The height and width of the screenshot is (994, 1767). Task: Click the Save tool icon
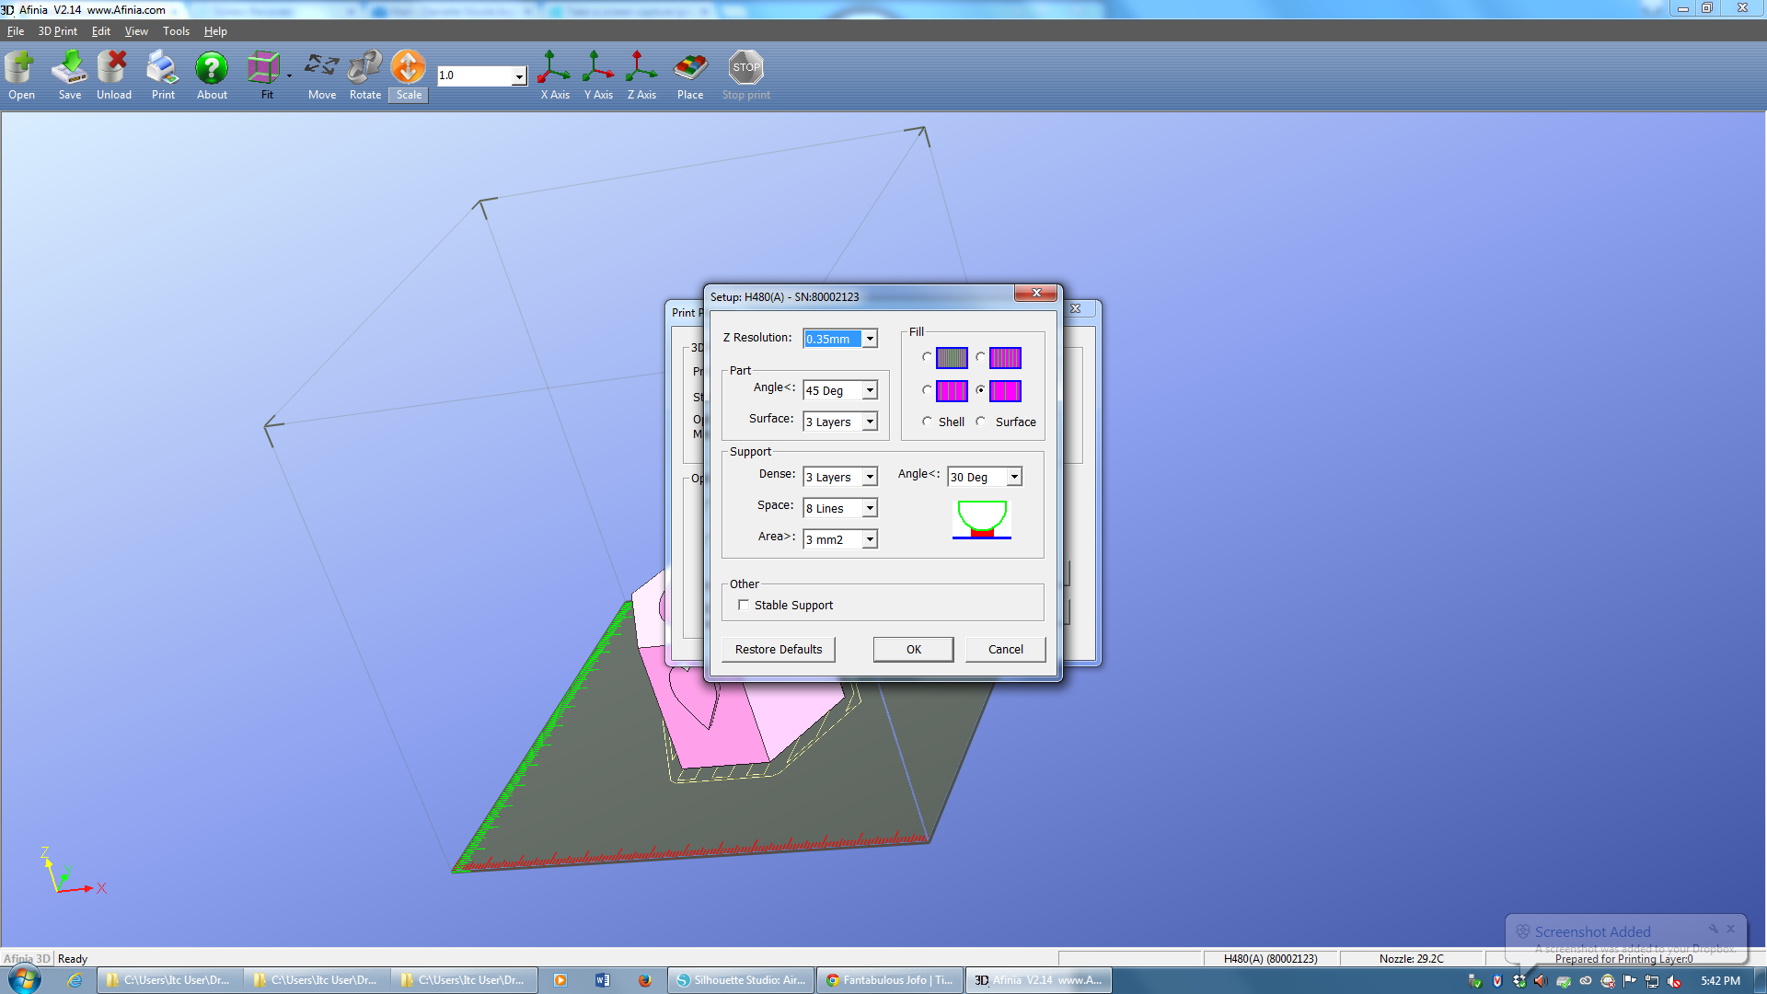[70, 76]
